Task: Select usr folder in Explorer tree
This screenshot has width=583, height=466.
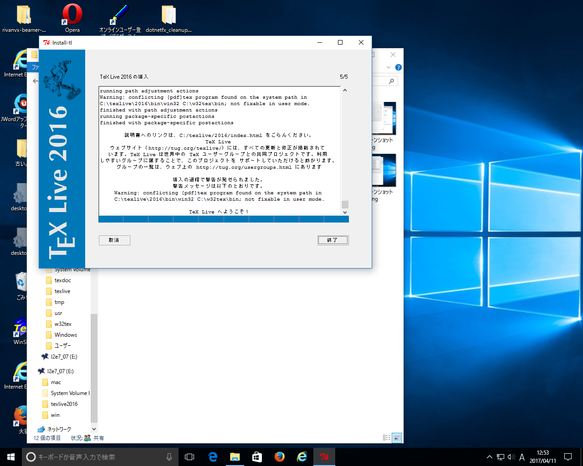Action: [58, 313]
